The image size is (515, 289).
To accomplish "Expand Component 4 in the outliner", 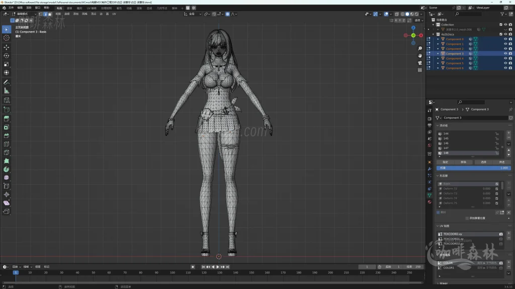I will point(438,58).
